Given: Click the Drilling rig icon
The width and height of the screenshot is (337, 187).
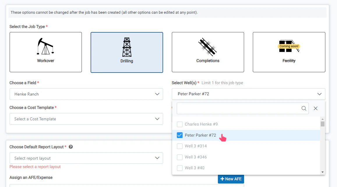Looking at the screenshot, I should (x=127, y=47).
